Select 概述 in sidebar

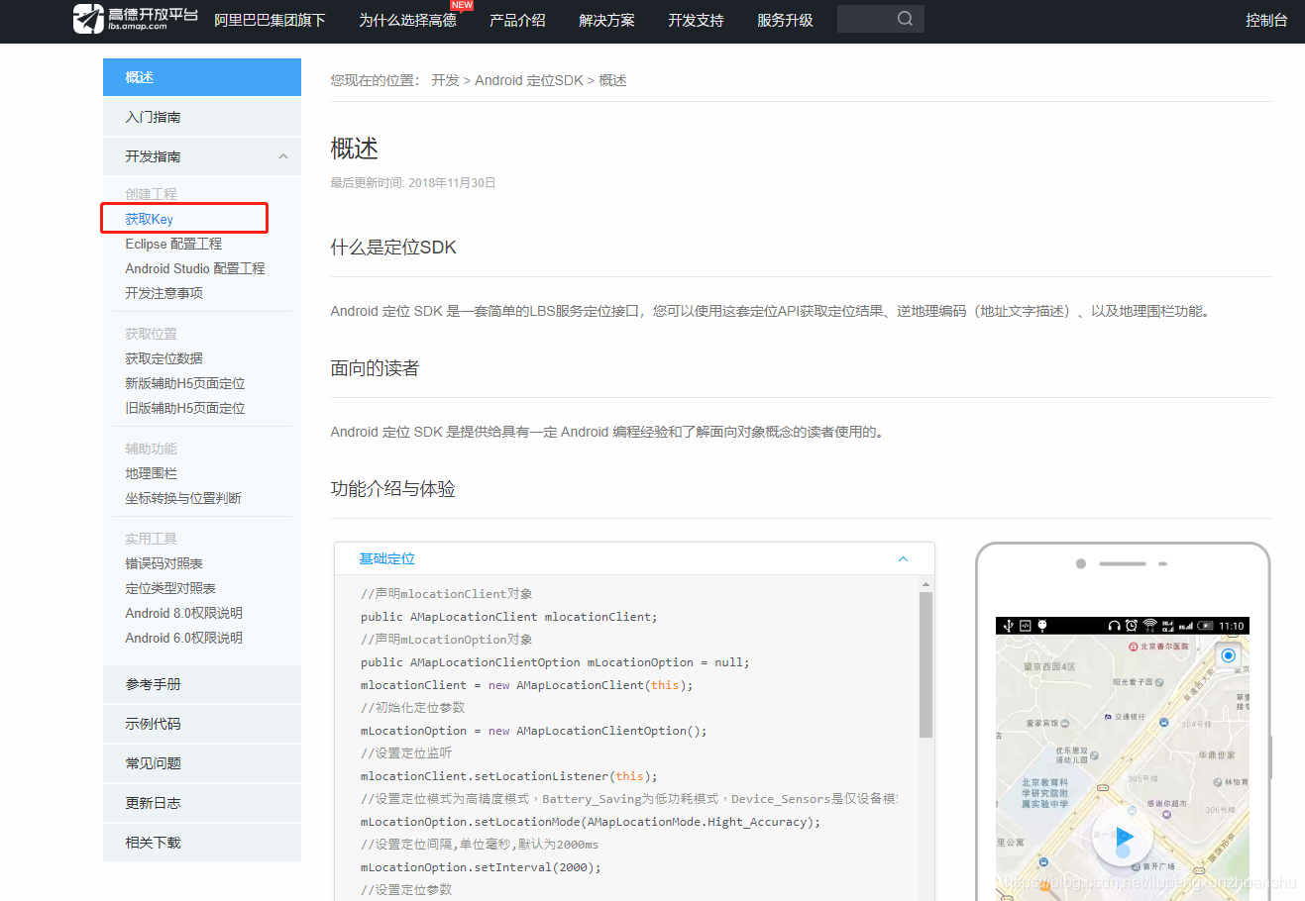pyautogui.click(x=202, y=77)
